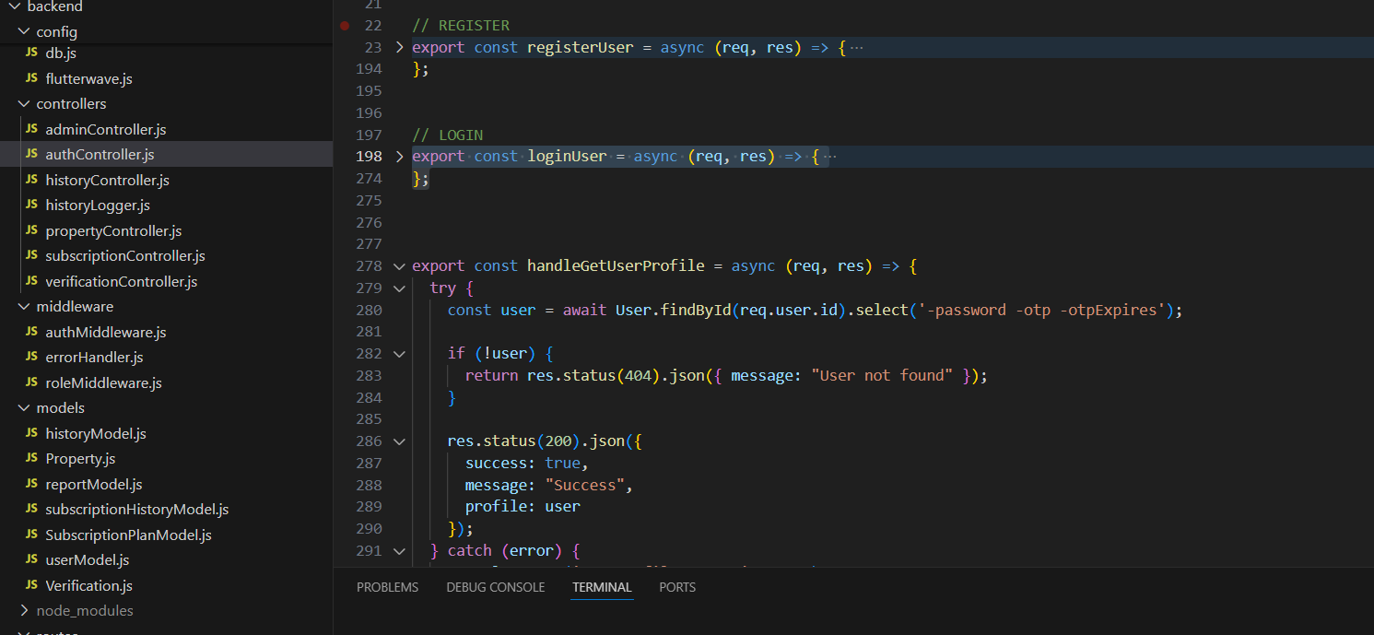This screenshot has width=1374, height=635.
Task: Click the JS file icon for adminController.js
Action: (31, 130)
